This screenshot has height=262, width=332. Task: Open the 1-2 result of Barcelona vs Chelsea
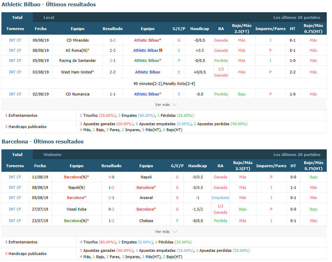(111, 221)
